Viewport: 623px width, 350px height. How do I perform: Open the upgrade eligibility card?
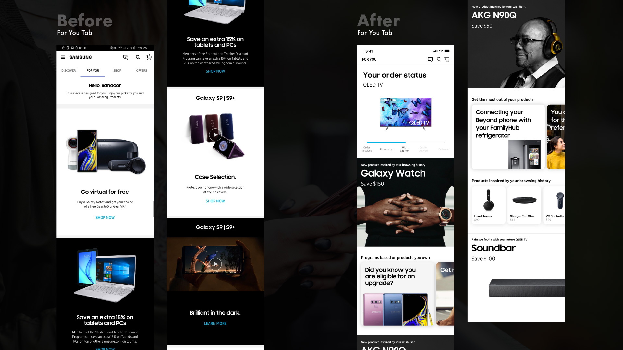[x=397, y=294]
